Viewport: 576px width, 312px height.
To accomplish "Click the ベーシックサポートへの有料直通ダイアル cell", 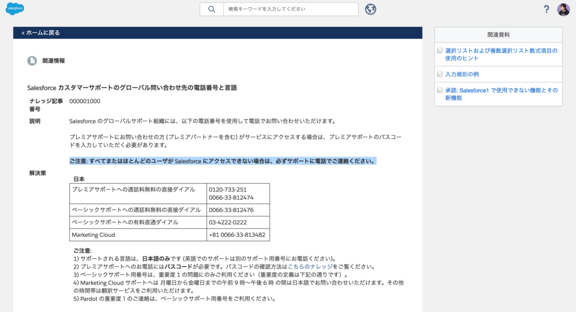I will pyautogui.click(x=138, y=223).
